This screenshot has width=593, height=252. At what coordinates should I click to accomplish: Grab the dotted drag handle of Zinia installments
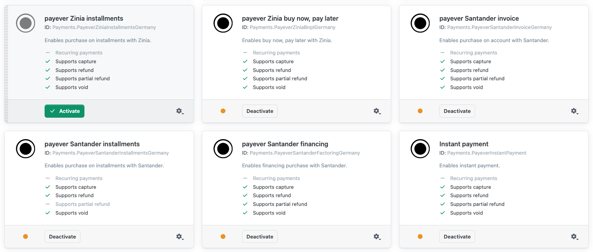[x=6, y=64]
